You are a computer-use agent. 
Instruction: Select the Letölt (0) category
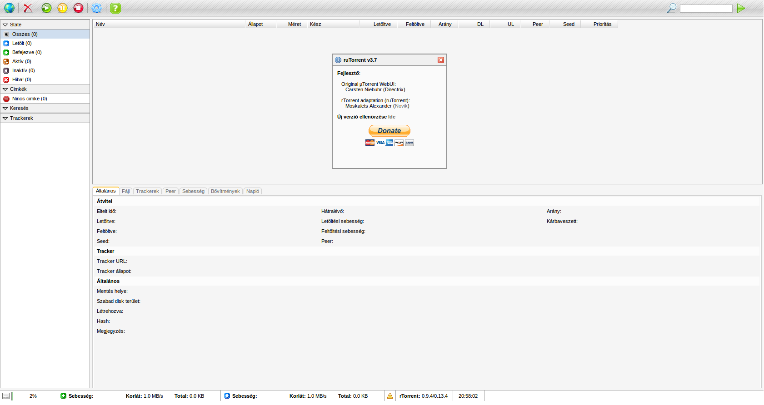point(45,43)
